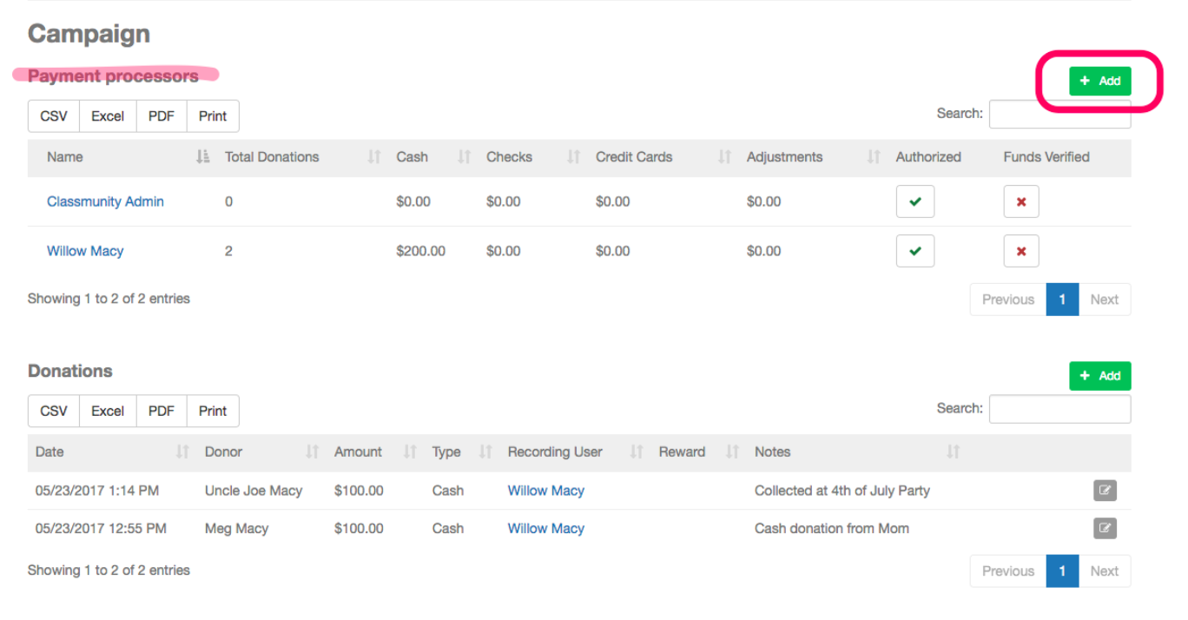Edit the Meg Macy donation note

(x=1105, y=528)
